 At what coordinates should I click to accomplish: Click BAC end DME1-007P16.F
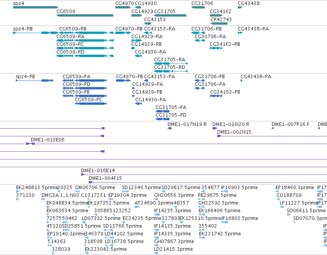272,128
